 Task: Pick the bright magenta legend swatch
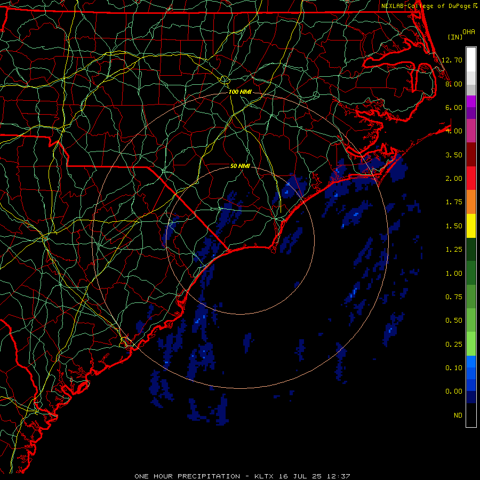[x=471, y=101]
